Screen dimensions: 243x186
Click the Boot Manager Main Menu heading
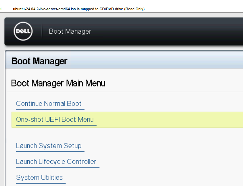(58, 83)
